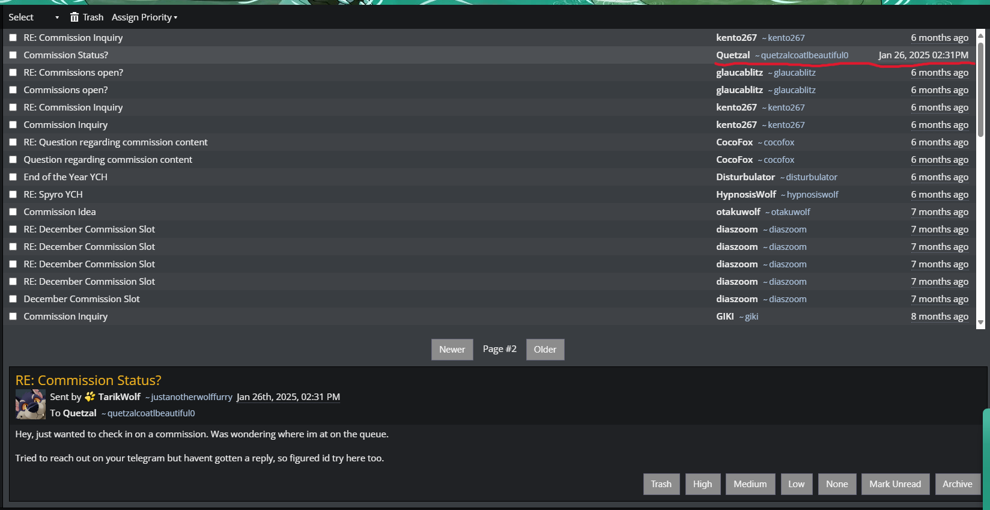Click scrollbar up arrow in message list
The width and height of the screenshot is (990, 510).
click(x=980, y=35)
